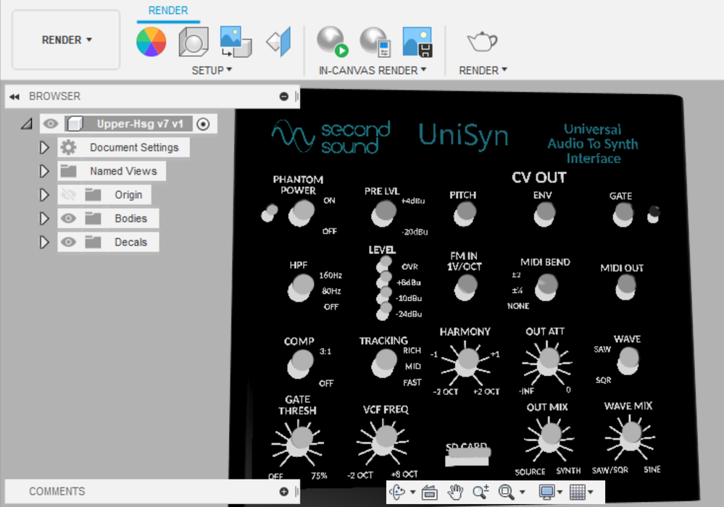The height and width of the screenshot is (507, 724).
Task: Open the Scene Settings icon
Action: click(194, 41)
